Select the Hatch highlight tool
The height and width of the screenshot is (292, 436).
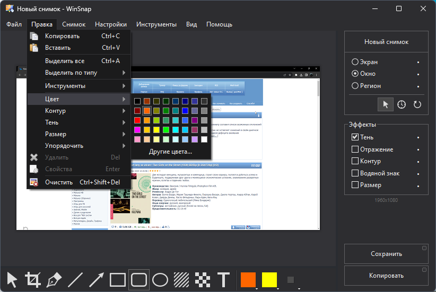pyautogui.click(x=181, y=280)
